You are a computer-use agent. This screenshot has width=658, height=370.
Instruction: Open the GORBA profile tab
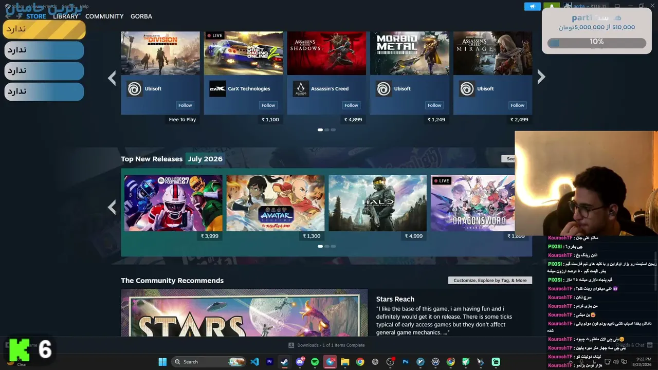pos(141,16)
